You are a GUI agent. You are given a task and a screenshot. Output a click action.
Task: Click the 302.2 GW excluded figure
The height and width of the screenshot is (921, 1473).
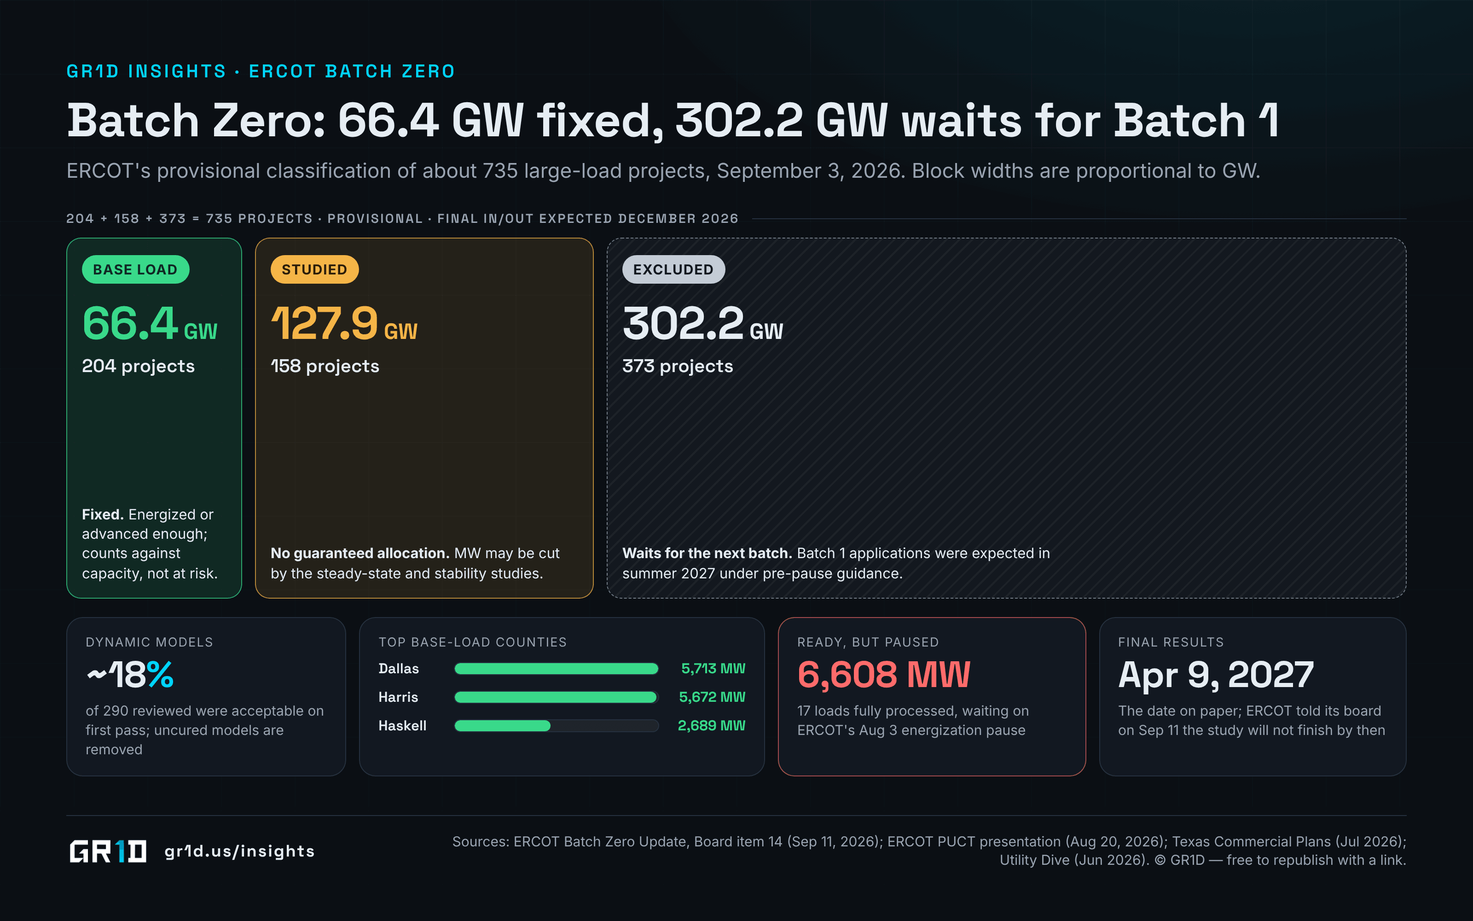coord(702,323)
